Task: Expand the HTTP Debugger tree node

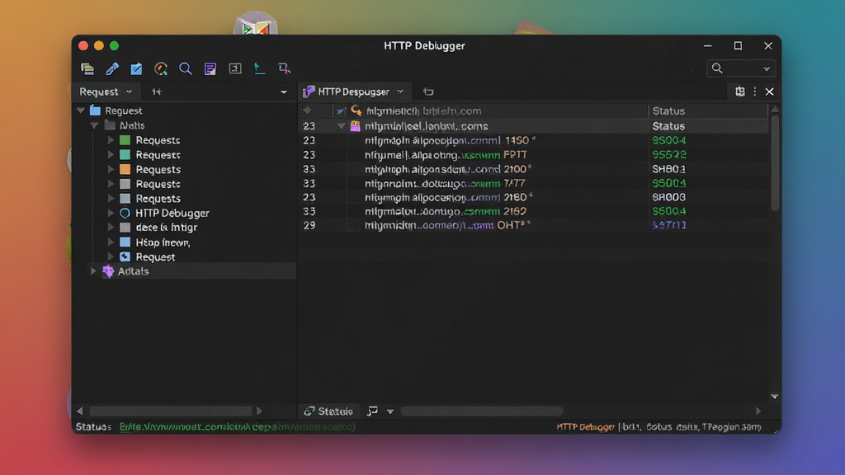Action: (111, 213)
